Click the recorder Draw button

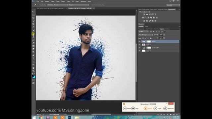pos(158,108)
